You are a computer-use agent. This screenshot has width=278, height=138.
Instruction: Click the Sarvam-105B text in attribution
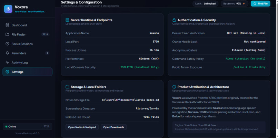pyautogui.click(x=197, y=112)
